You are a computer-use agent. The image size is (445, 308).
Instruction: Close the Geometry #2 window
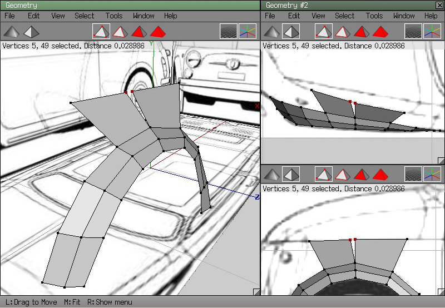[439, 5]
